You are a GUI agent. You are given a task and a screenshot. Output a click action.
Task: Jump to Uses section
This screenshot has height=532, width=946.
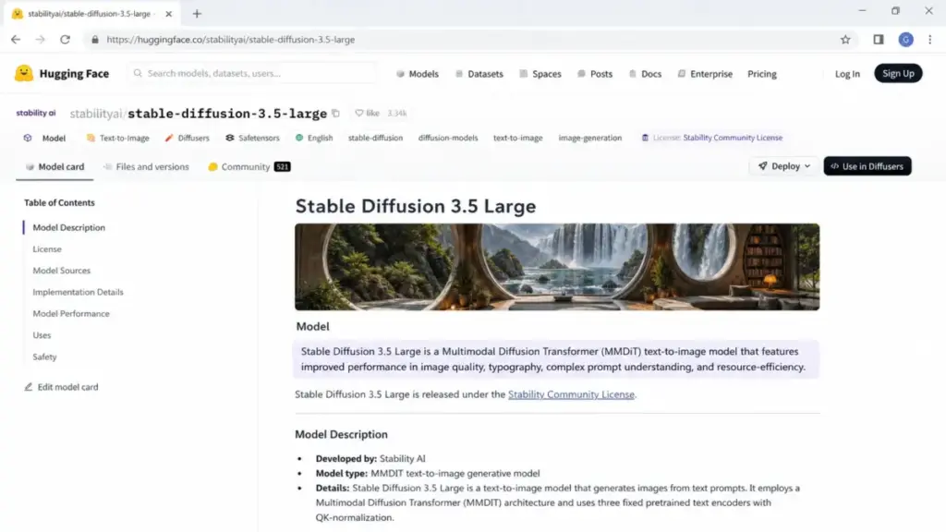tap(42, 335)
